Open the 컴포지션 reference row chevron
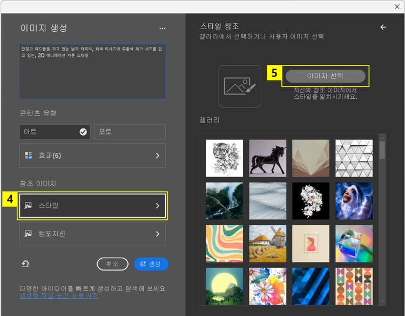The height and width of the screenshot is (316, 405). [158, 234]
